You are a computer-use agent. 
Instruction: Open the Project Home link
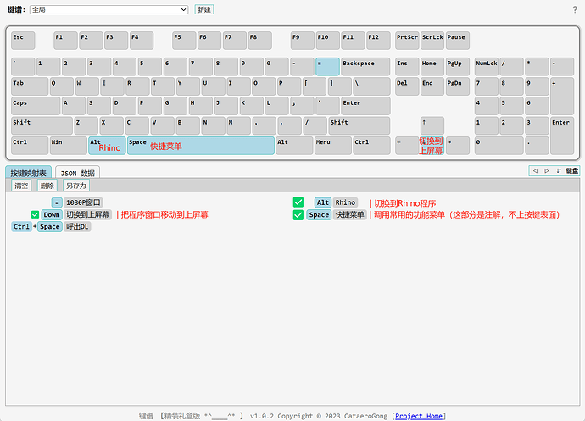pos(419,416)
